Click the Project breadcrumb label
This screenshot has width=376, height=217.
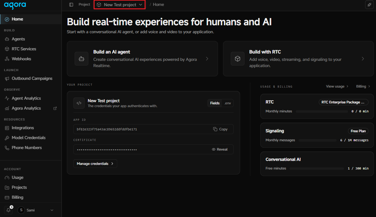pyautogui.click(x=84, y=5)
